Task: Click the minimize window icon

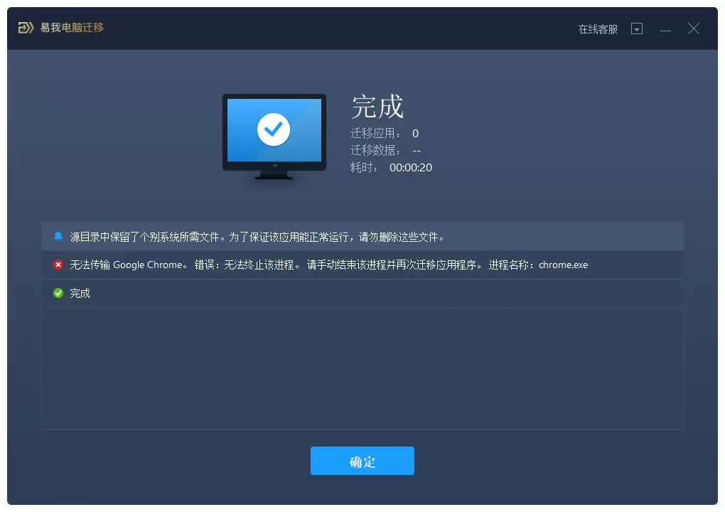Action: point(665,28)
